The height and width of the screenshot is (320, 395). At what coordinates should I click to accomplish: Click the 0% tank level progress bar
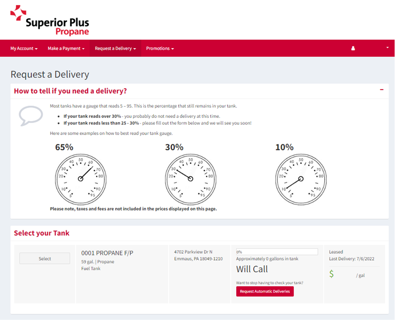[x=277, y=252]
